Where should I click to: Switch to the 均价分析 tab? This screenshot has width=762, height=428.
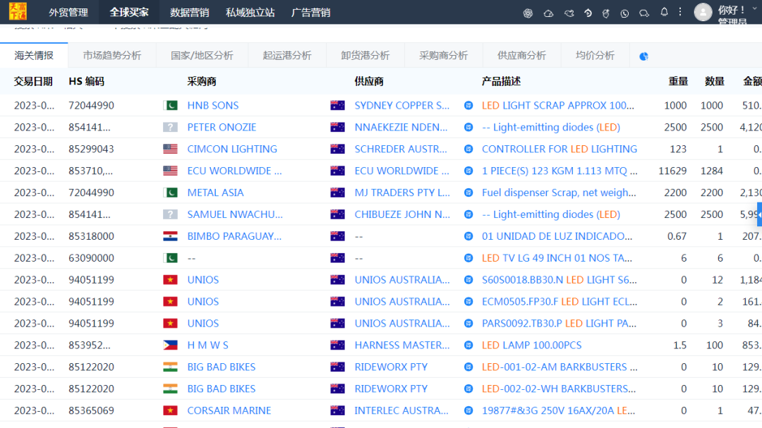point(595,56)
